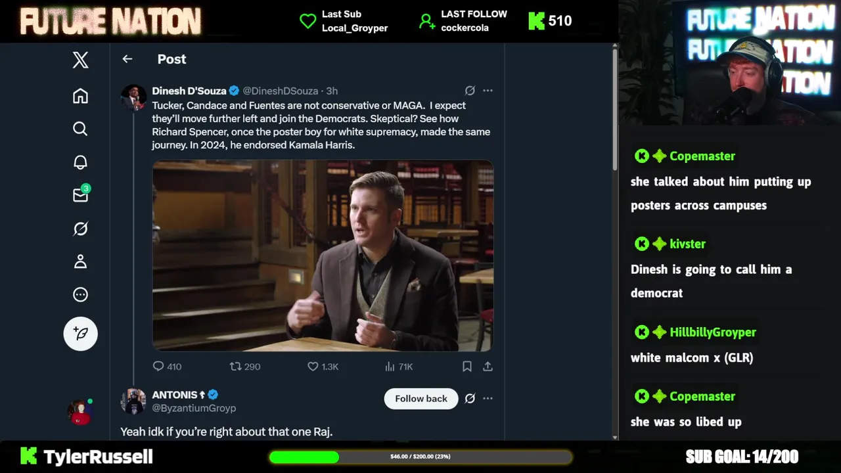Open the X home logo

coord(80,60)
